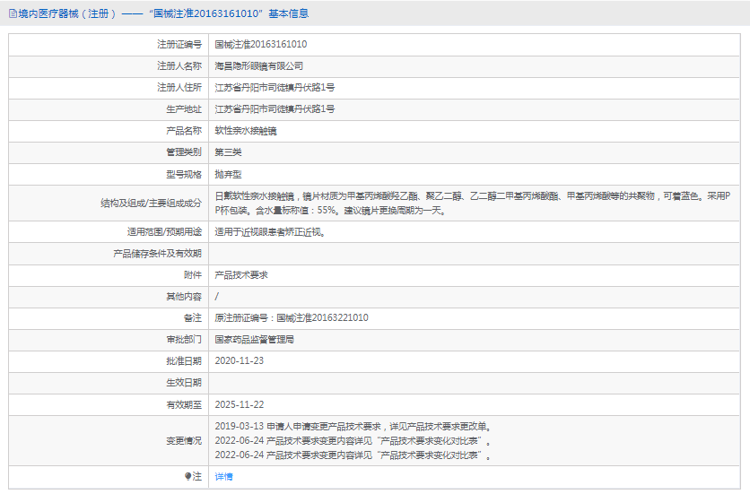This screenshot has height=494, width=750.
Task: Click the document icon beside the page title
Action: 10,13
